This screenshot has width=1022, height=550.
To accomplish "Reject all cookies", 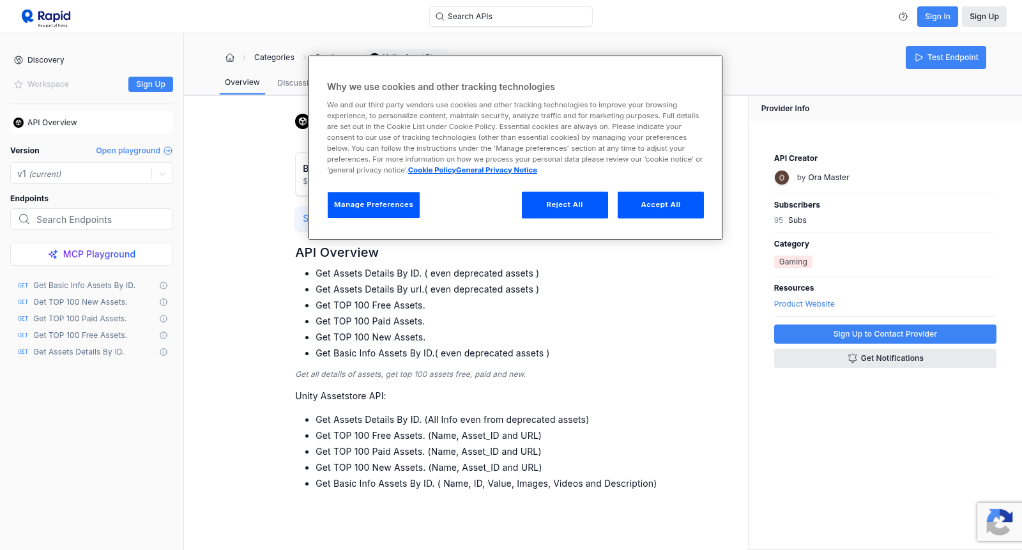I will coord(565,205).
